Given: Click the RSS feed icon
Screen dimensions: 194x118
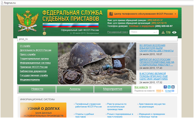Looking at the screenshot, I should [162, 91].
